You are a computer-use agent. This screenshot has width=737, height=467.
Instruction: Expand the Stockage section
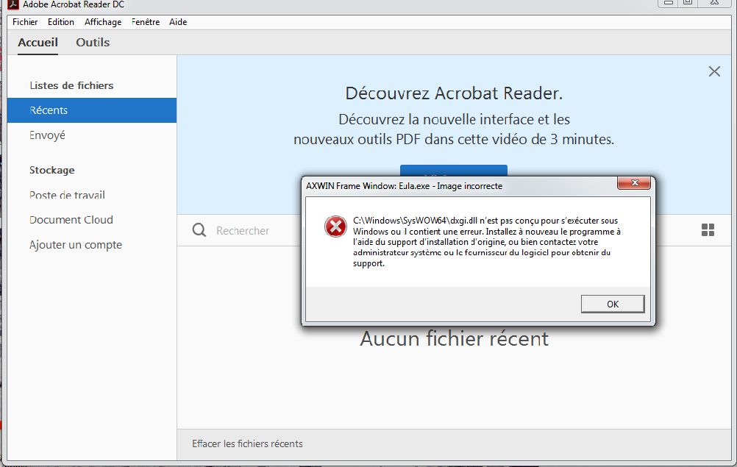(51, 170)
